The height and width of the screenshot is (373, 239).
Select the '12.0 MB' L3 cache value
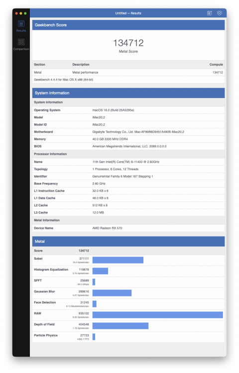coord(98,213)
